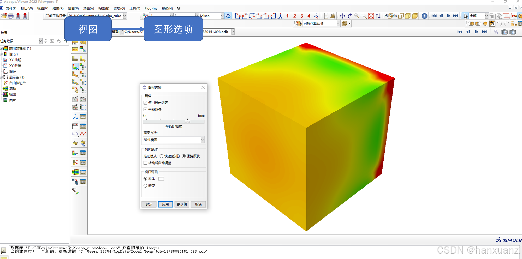The width and height of the screenshot is (522, 259).
Task: Select the box zoom tool
Action: click(364, 16)
